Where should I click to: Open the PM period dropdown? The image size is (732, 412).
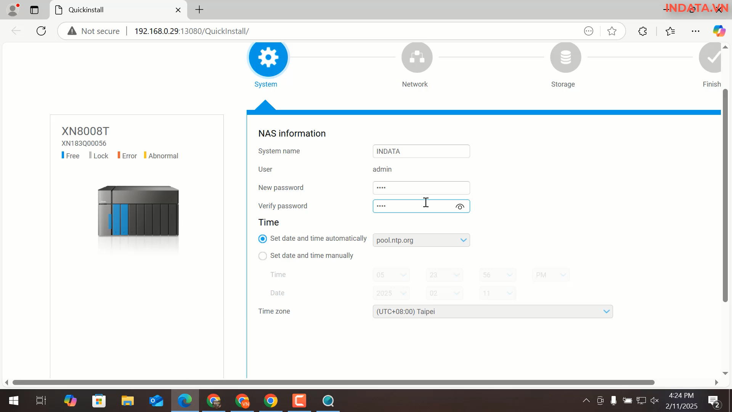tap(551, 275)
